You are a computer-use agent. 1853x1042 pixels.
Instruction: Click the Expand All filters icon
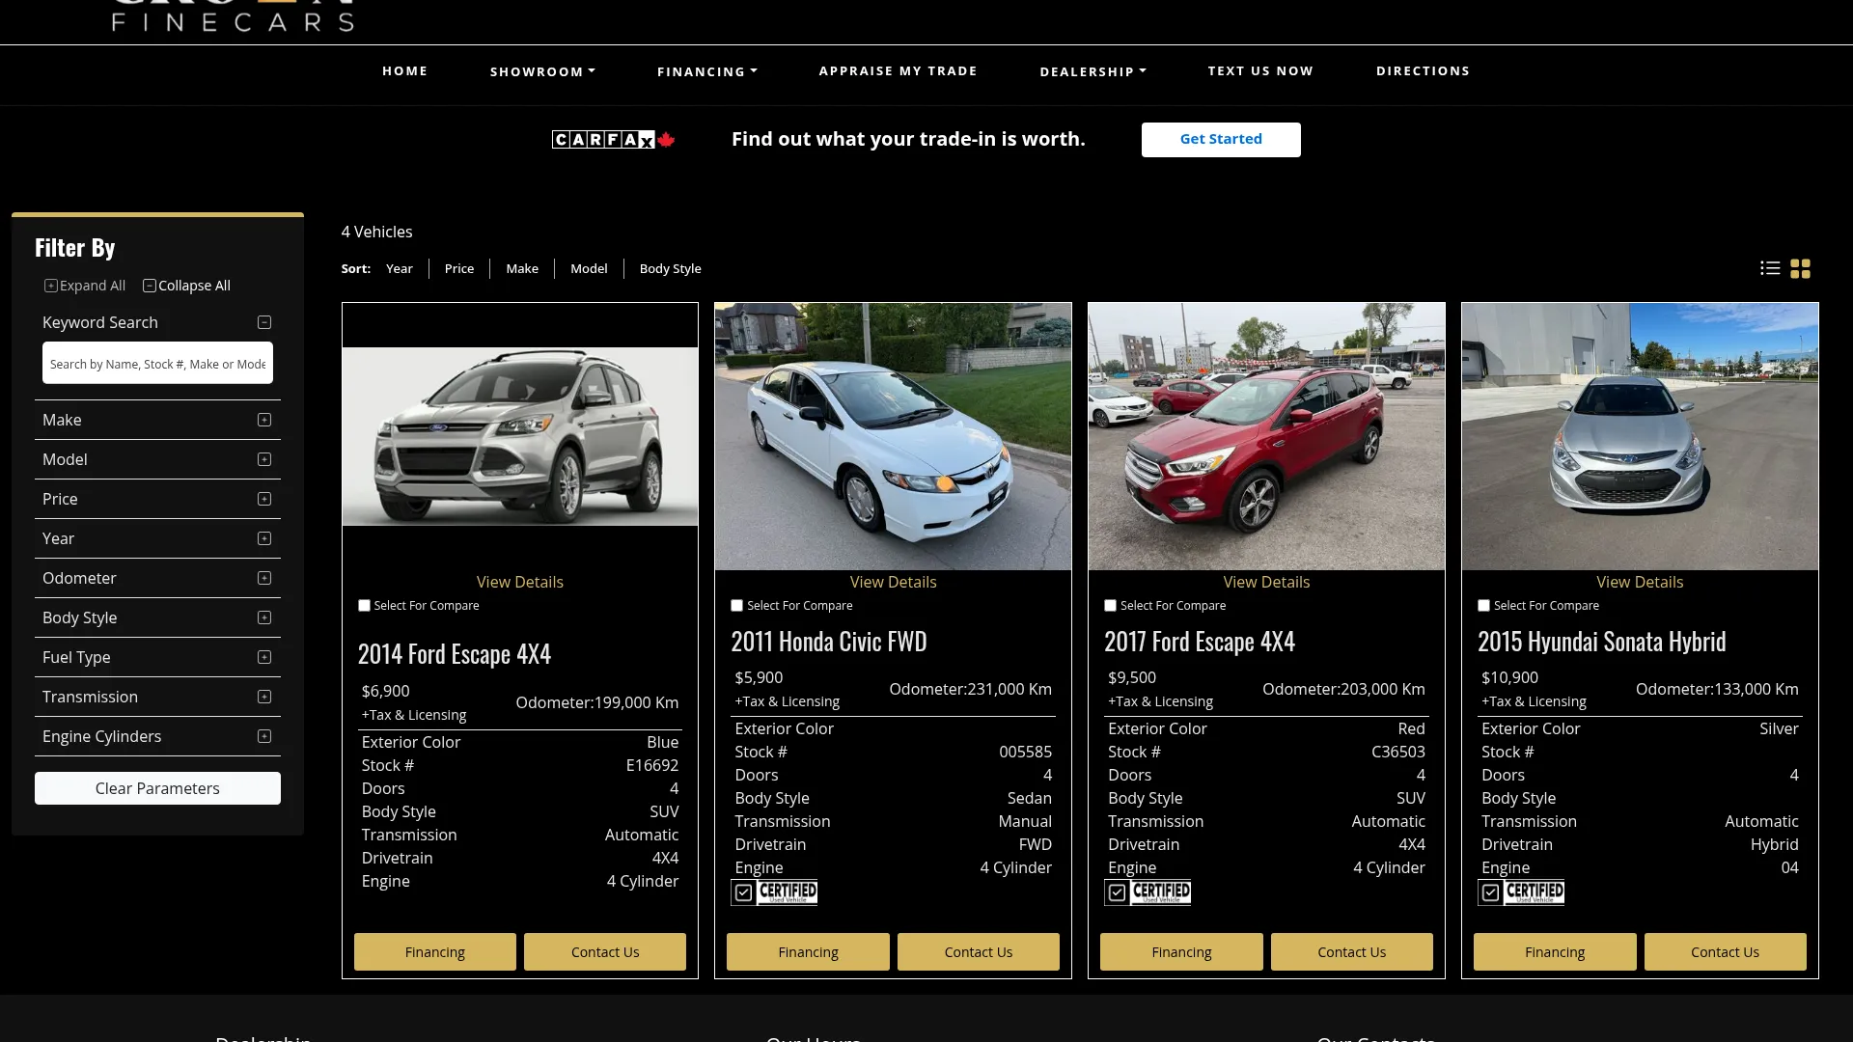tap(51, 286)
